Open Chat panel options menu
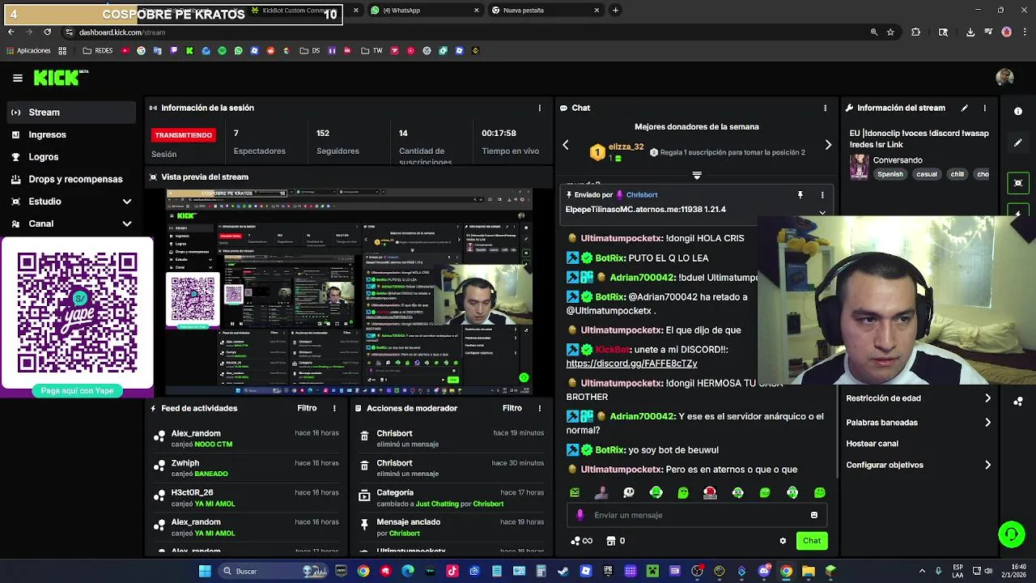1036x583 pixels. (825, 108)
